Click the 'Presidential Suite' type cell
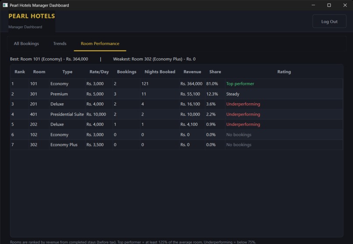 (x=67, y=115)
